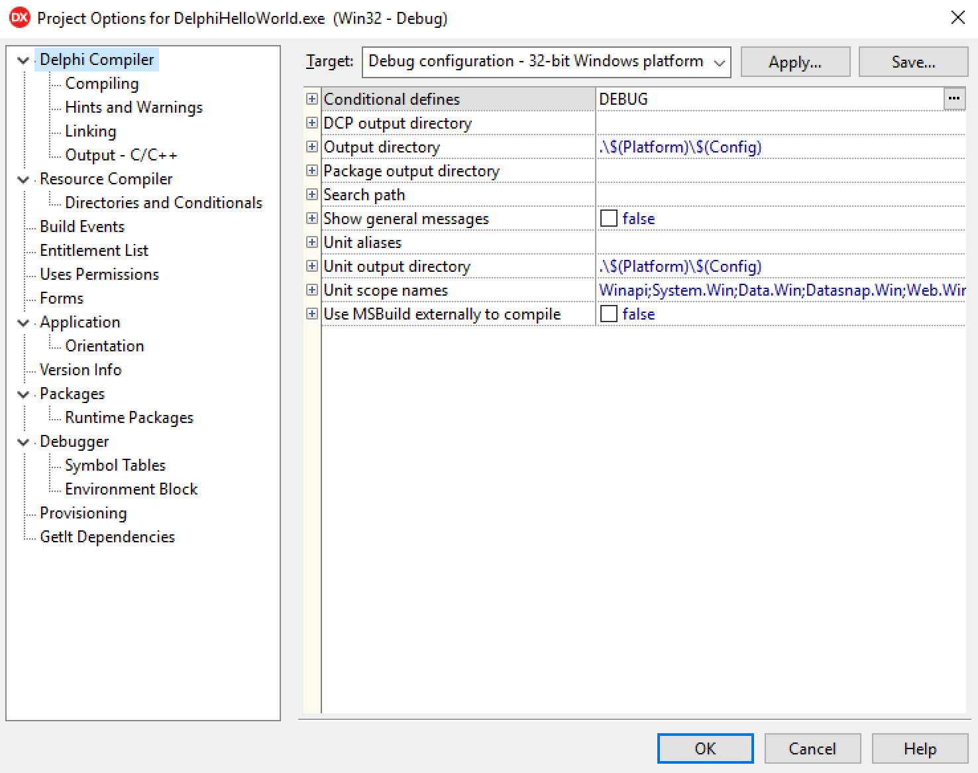978x773 pixels.
Task: Open the Runtime Packages page
Action: [129, 418]
